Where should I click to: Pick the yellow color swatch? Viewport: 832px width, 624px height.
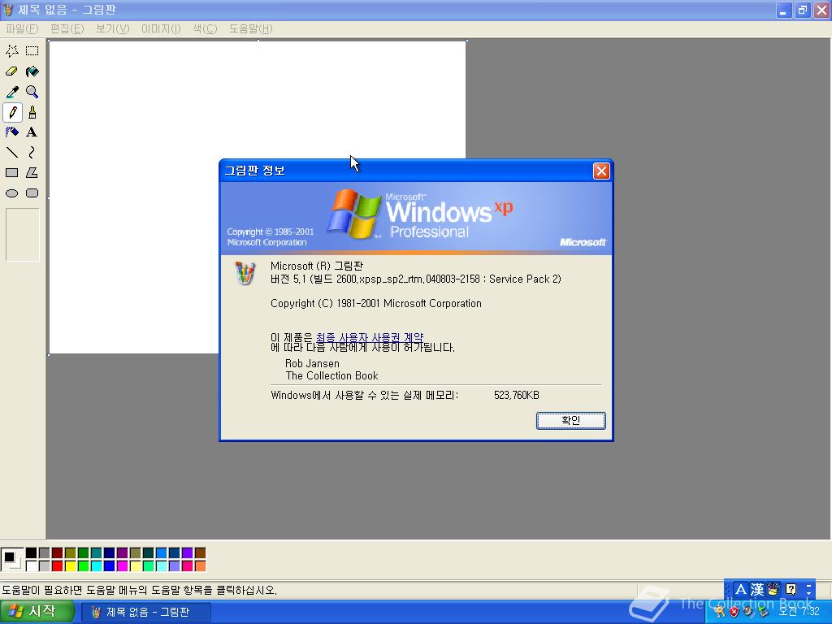pos(70,566)
